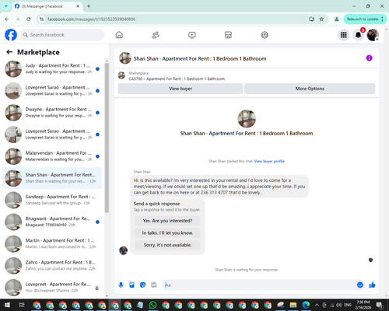Open Windows notification center
Viewport: 389px width, 311px height.
click(x=380, y=305)
